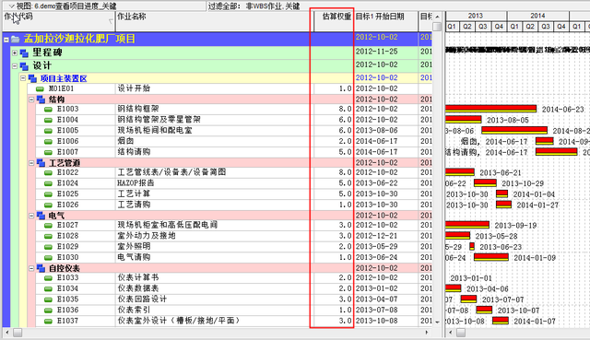Click the WBS icon next to 里程碑
This screenshot has width=590, height=340.
24,53
